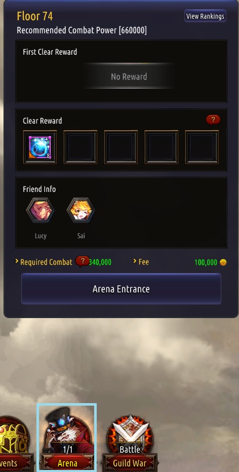Viewport: 239px width, 472px height.
Task: Choose Sai's friend portrait
Action: point(81,210)
